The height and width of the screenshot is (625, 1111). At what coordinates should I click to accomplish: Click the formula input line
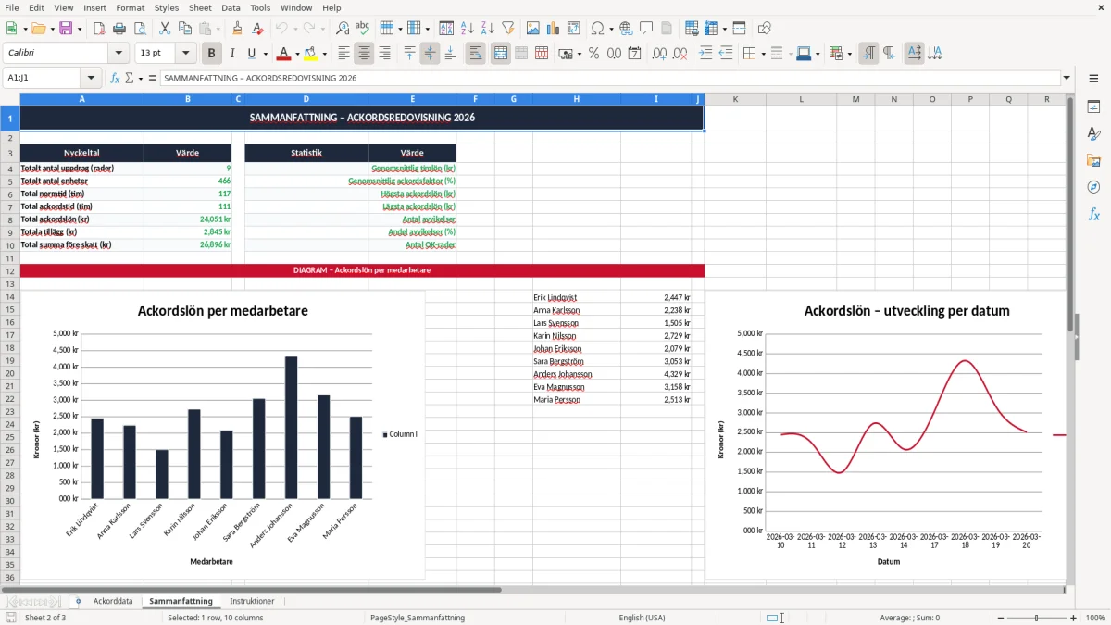coord(611,78)
